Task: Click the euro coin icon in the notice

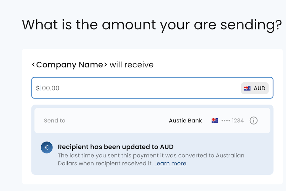Action: [x=47, y=147]
